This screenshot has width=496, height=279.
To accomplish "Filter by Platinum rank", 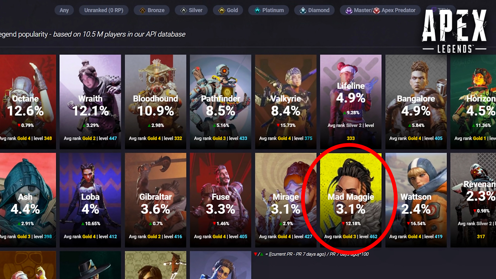I will (x=269, y=10).
